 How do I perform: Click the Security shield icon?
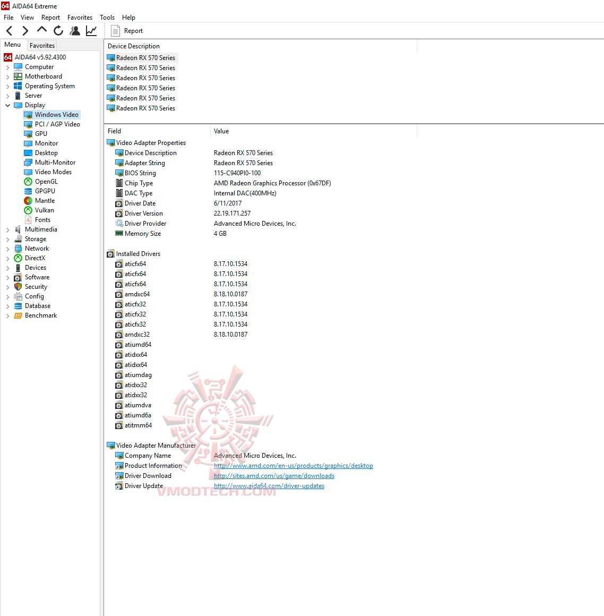(18, 287)
